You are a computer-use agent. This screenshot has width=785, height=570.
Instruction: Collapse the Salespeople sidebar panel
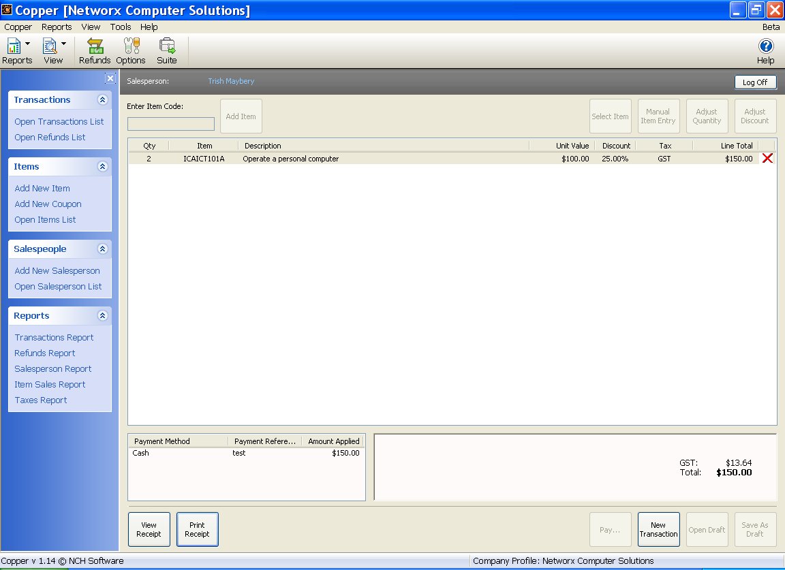(102, 249)
